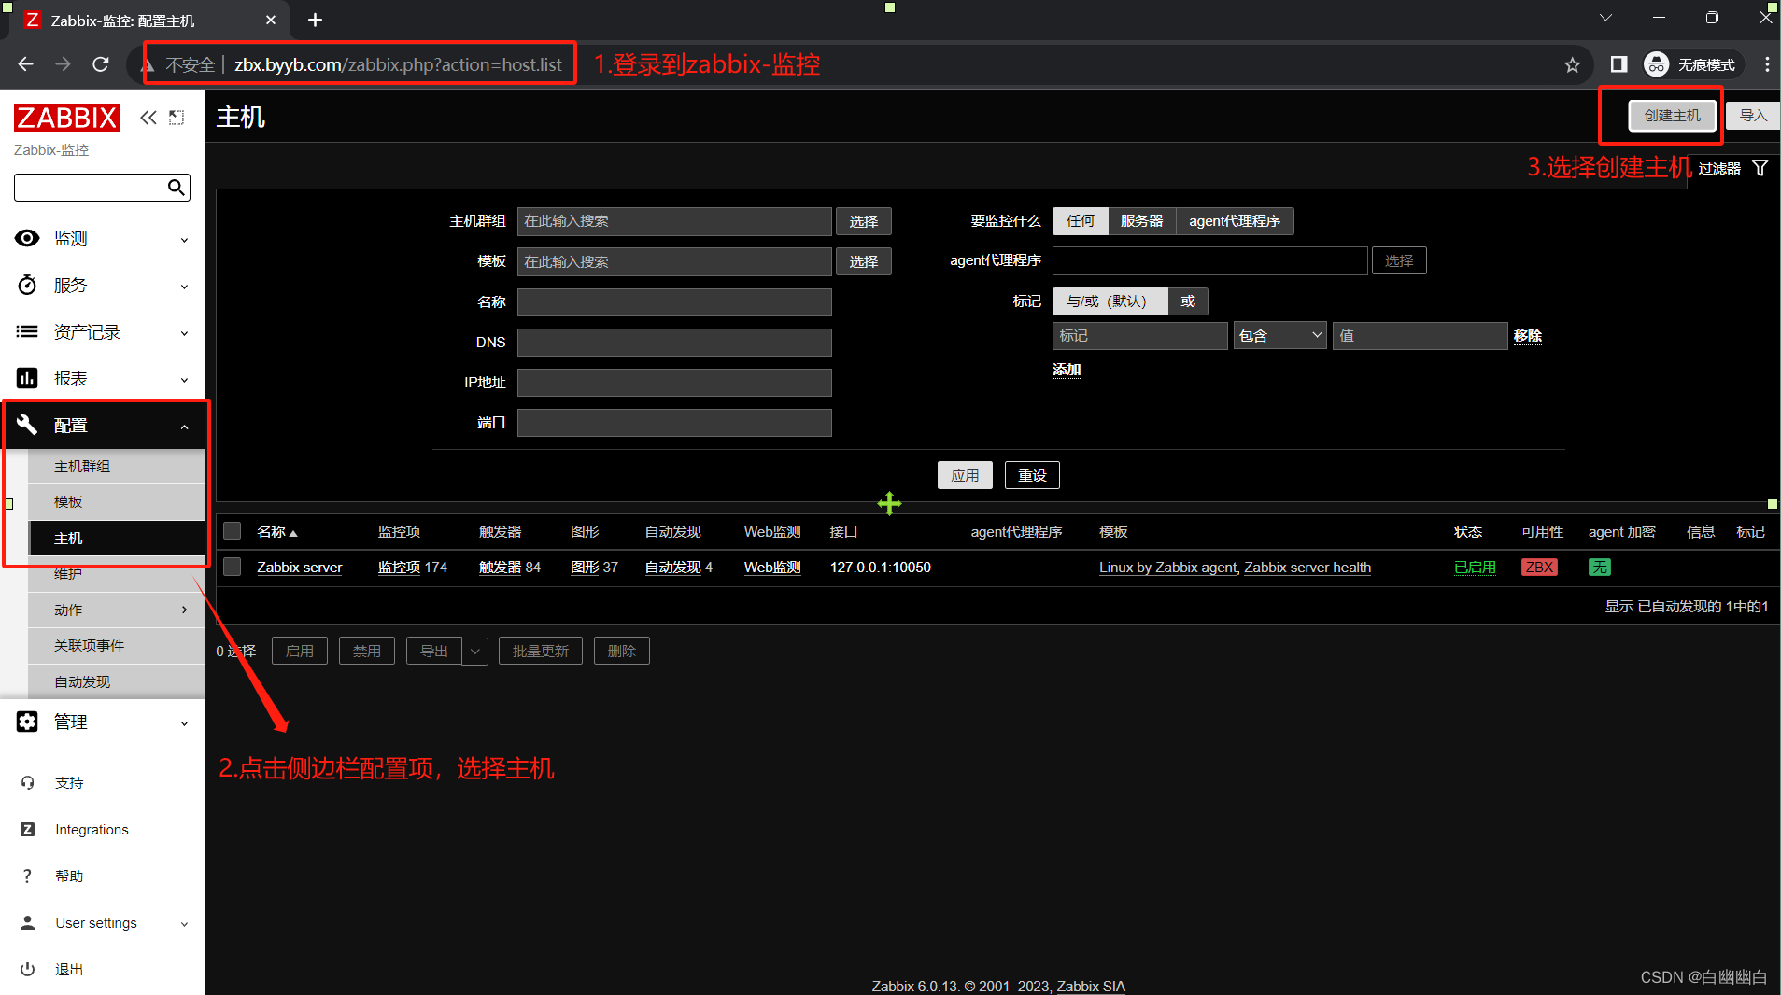Click the filter funnel icon

pyautogui.click(x=1760, y=168)
